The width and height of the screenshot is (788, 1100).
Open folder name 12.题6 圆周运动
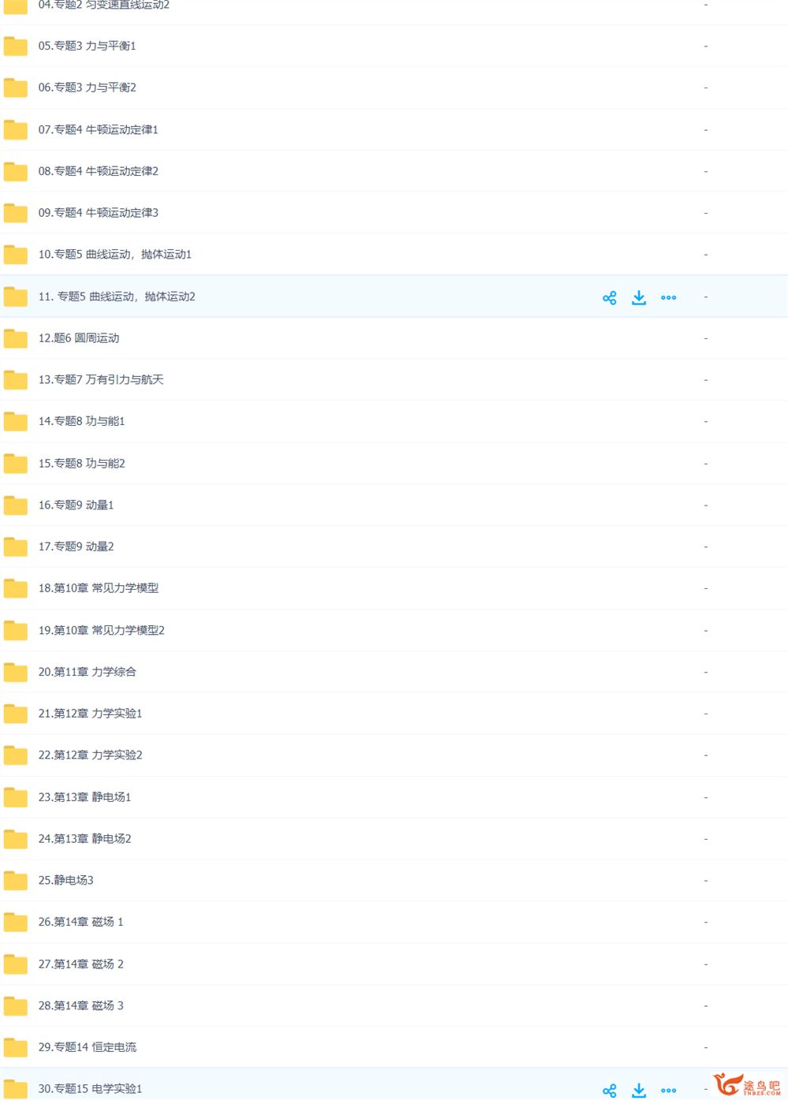[x=79, y=338]
